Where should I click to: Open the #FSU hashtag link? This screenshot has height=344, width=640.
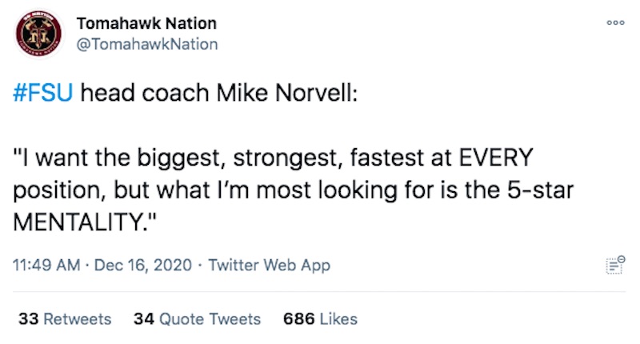pos(43,93)
